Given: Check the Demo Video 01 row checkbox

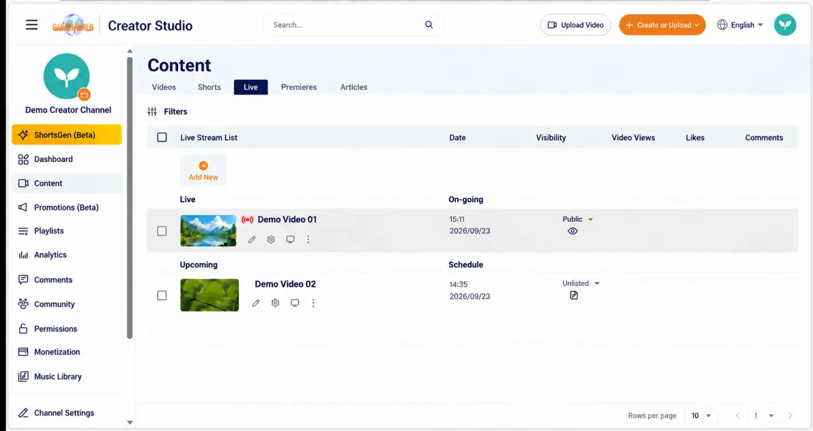Looking at the screenshot, I should click(x=162, y=231).
